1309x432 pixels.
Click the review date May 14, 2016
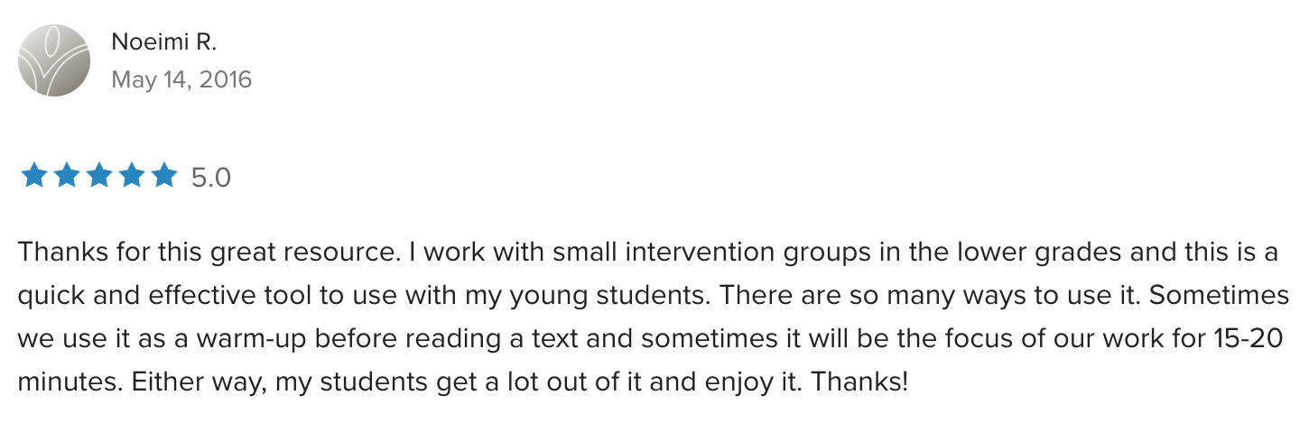coord(181,80)
